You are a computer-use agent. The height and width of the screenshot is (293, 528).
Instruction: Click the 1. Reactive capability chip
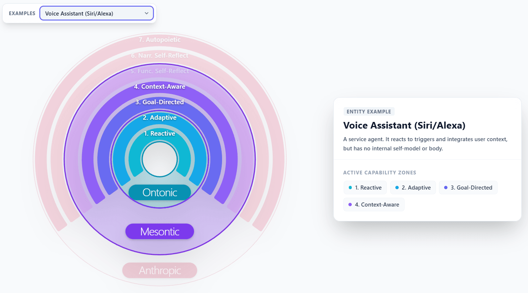(x=365, y=188)
